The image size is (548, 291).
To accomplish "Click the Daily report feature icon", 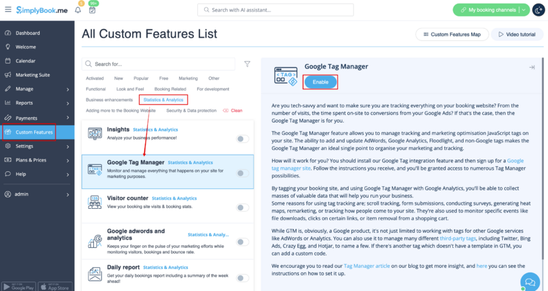I will coord(95,275).
